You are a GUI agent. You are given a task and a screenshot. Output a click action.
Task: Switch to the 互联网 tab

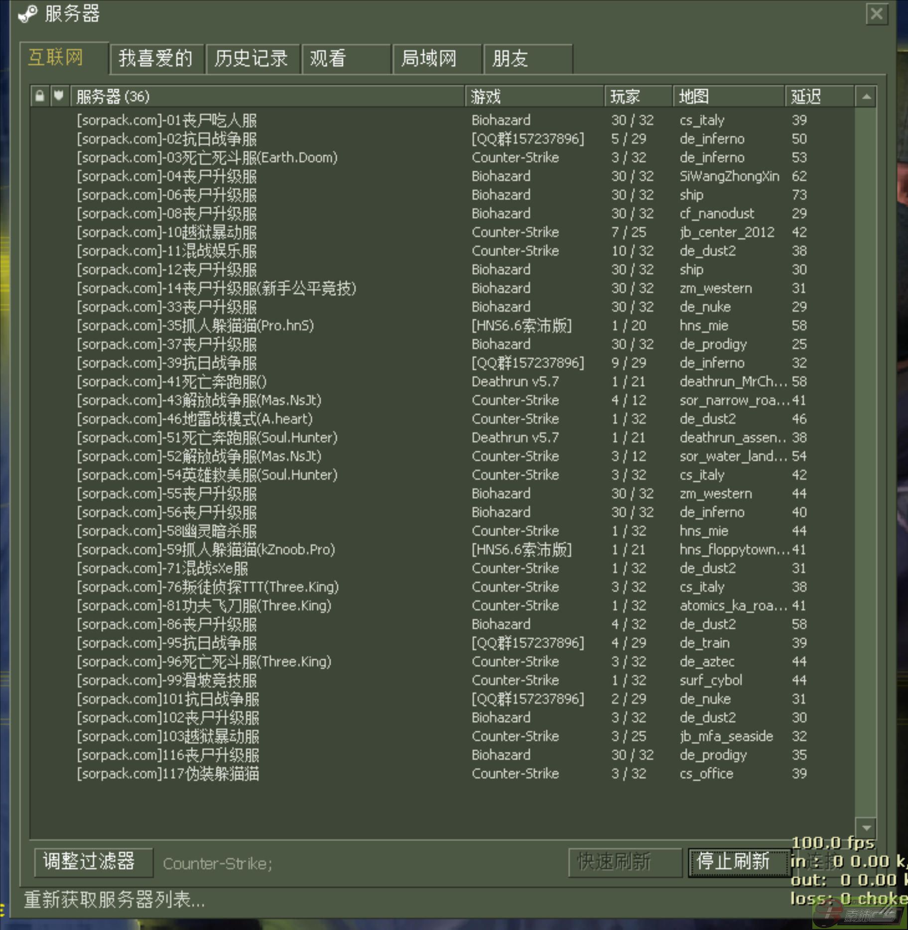click(64, 58)
